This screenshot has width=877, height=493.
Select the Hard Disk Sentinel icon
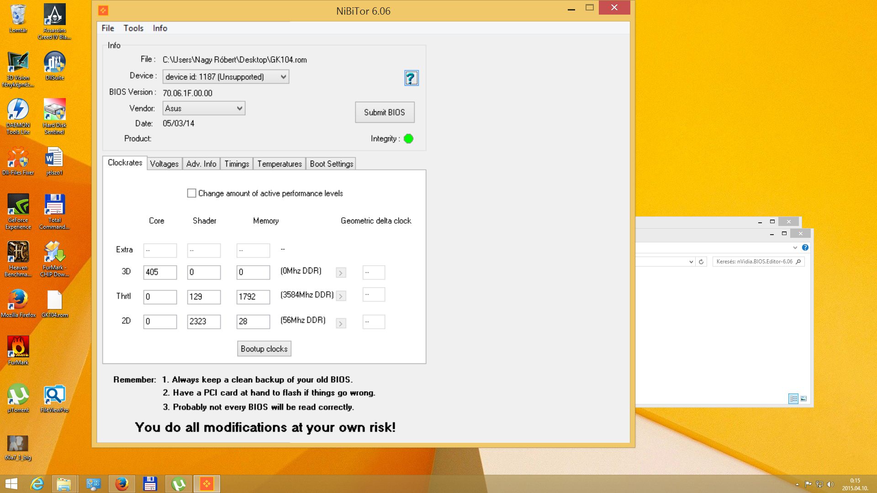point(54,116)
